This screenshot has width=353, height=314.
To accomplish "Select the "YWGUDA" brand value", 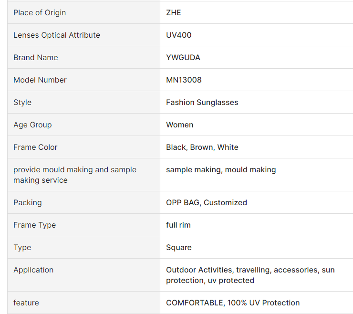I will point(183,57).
